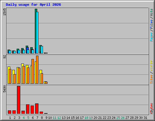
Task: Click green day label 18
Action: [x=86, y=118]
